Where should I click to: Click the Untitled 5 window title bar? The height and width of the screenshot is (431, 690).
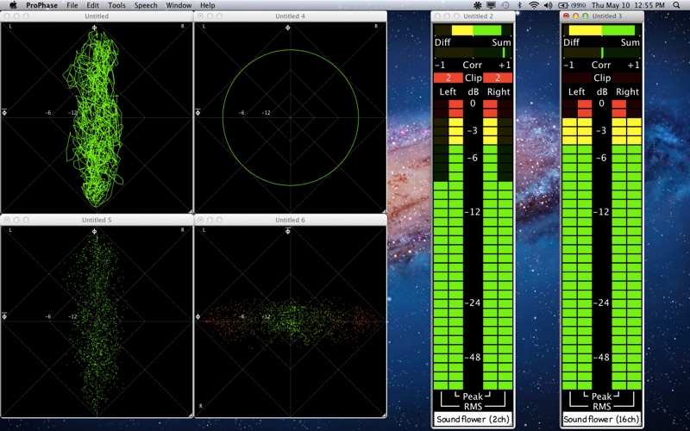97,220
